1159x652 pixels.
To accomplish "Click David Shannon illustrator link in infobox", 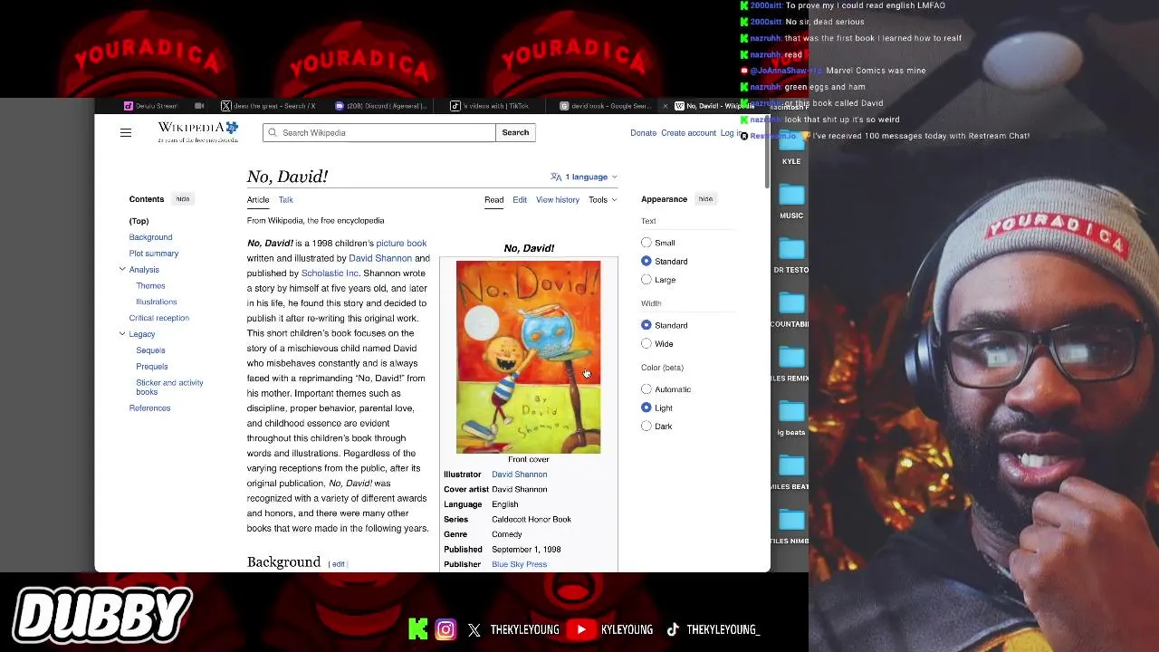I will point(520,475).
